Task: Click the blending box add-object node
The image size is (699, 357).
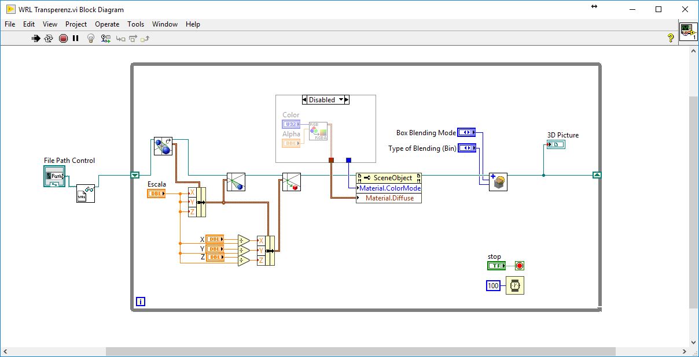Action: pyautogui.click(x=498, y=182)
